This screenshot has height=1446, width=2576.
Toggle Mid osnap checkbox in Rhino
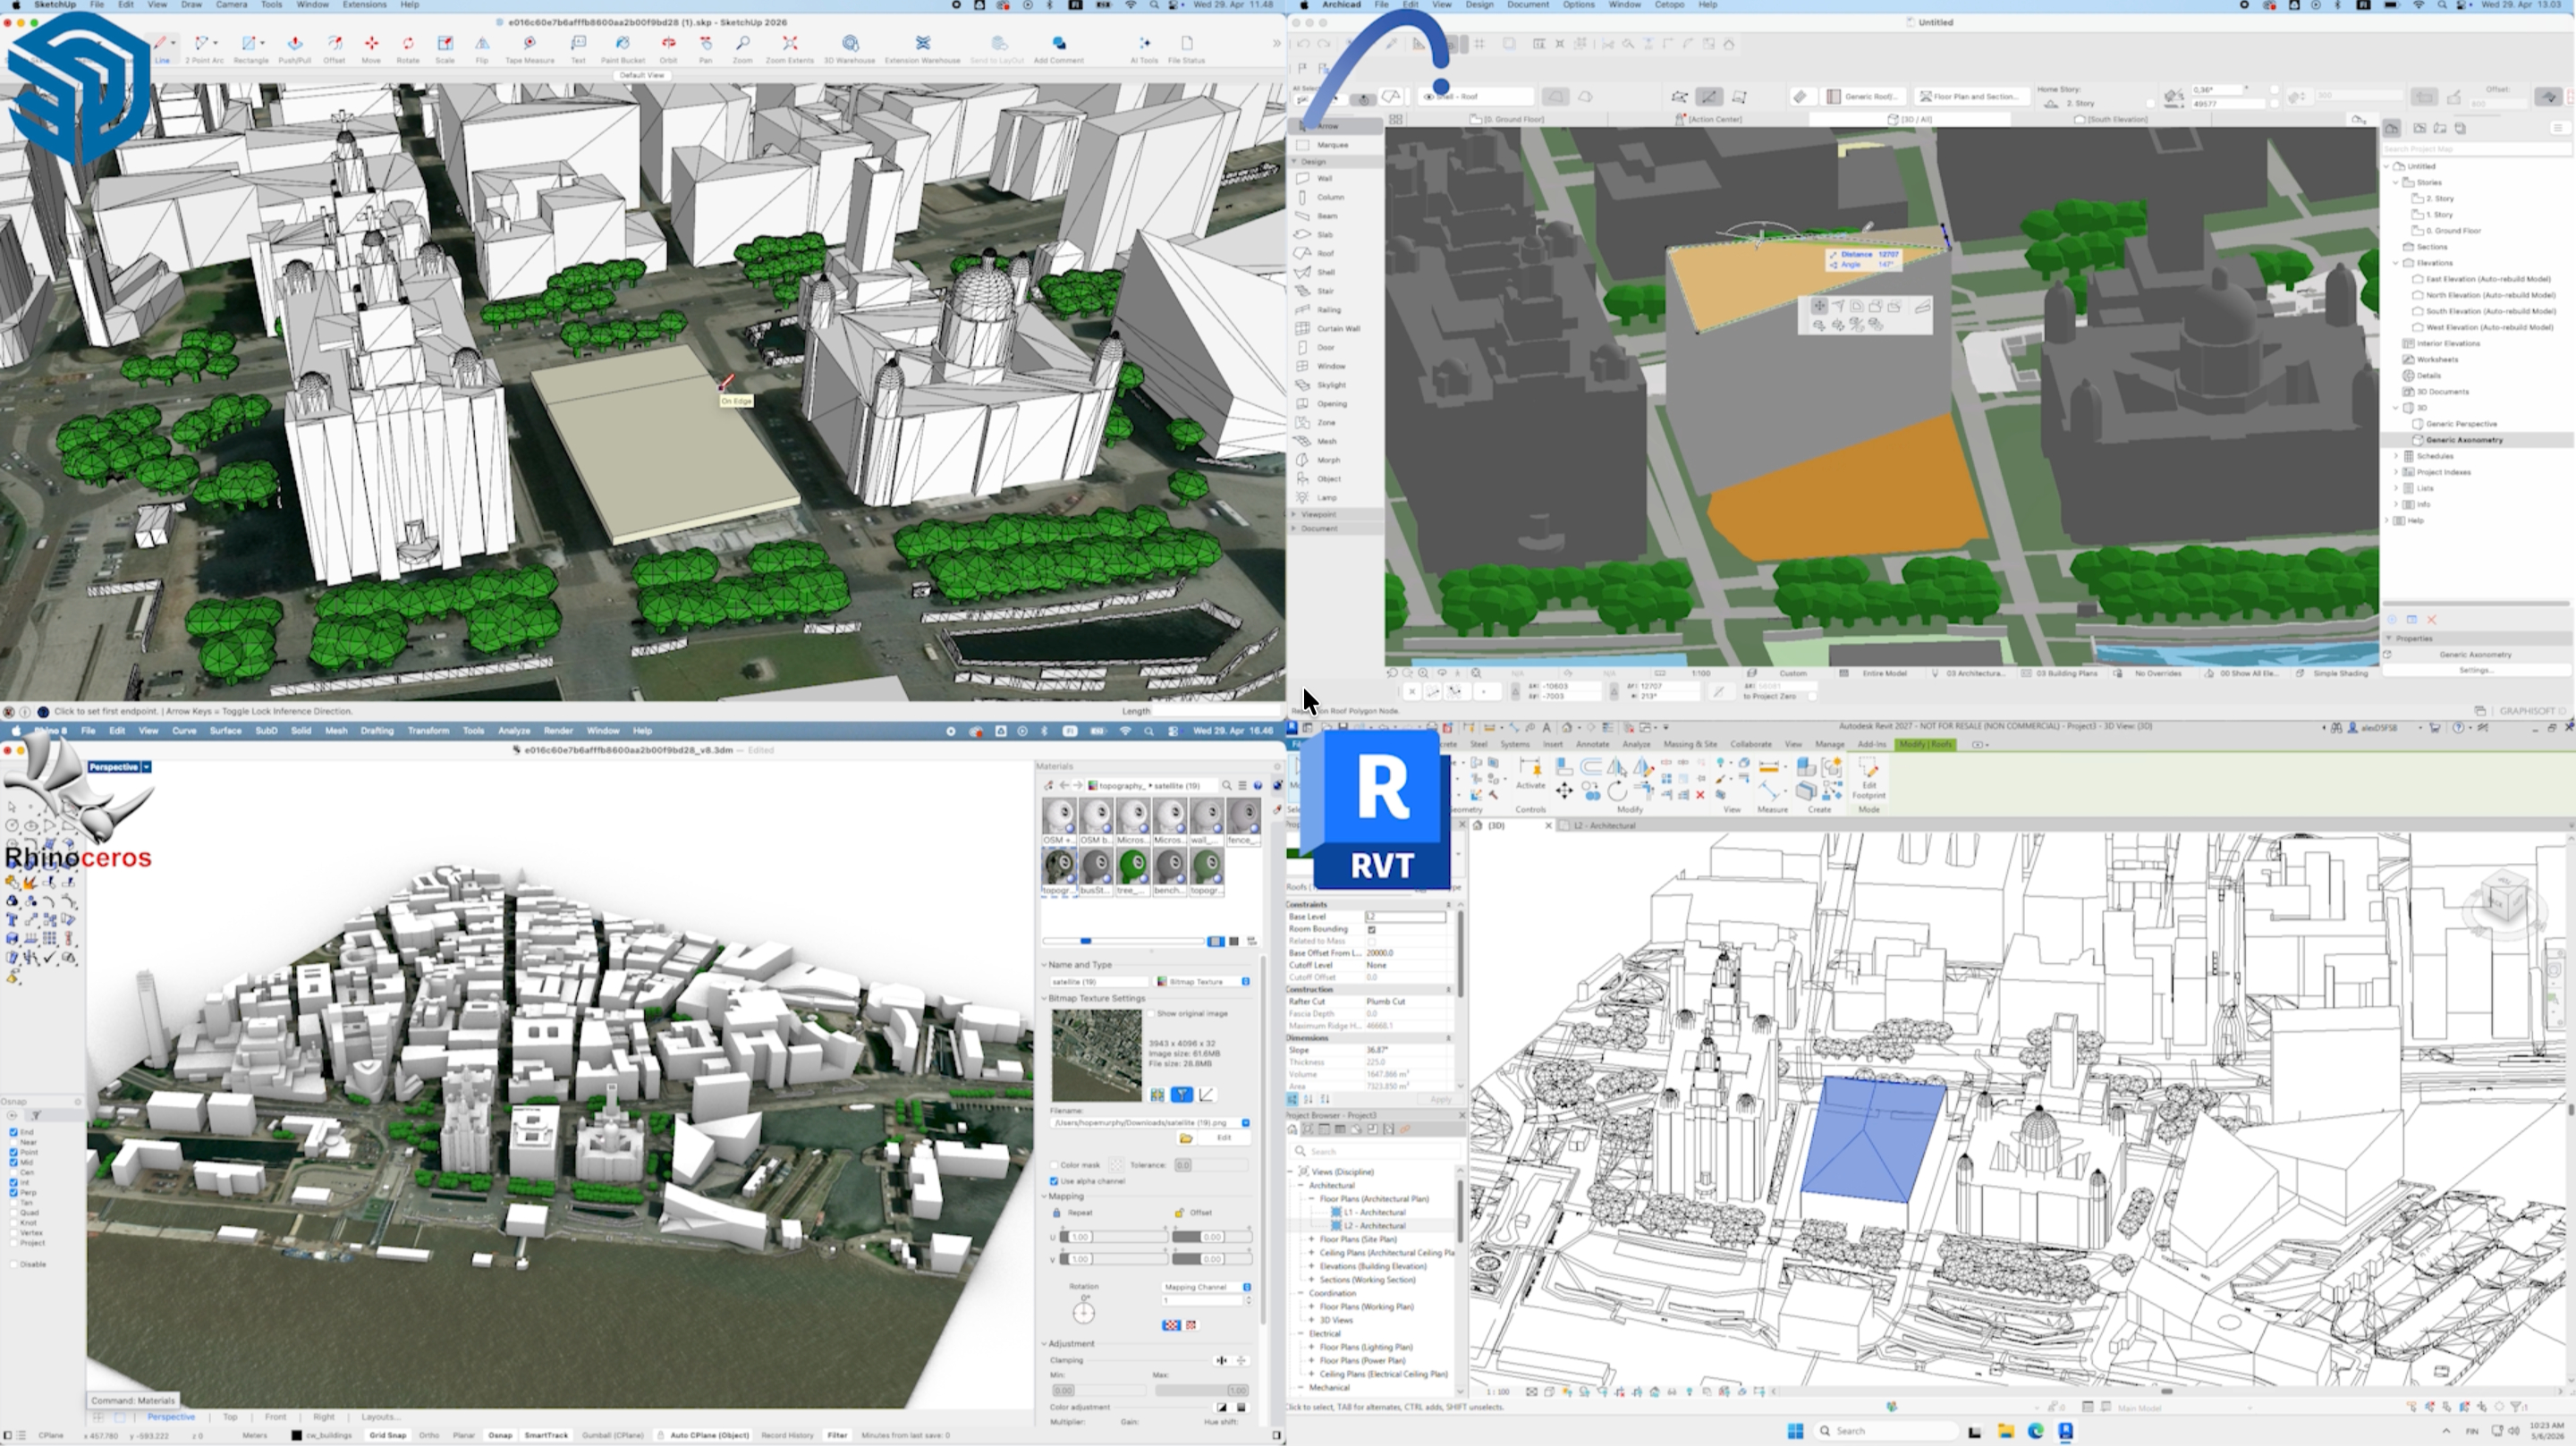(x=14, y=1162)
